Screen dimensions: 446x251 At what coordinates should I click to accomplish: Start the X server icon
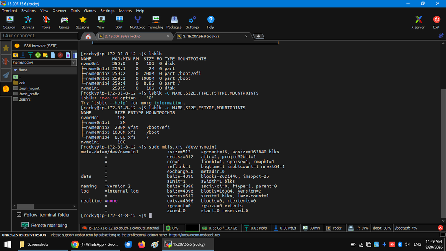pyautogui.click(x=418, y=22)
